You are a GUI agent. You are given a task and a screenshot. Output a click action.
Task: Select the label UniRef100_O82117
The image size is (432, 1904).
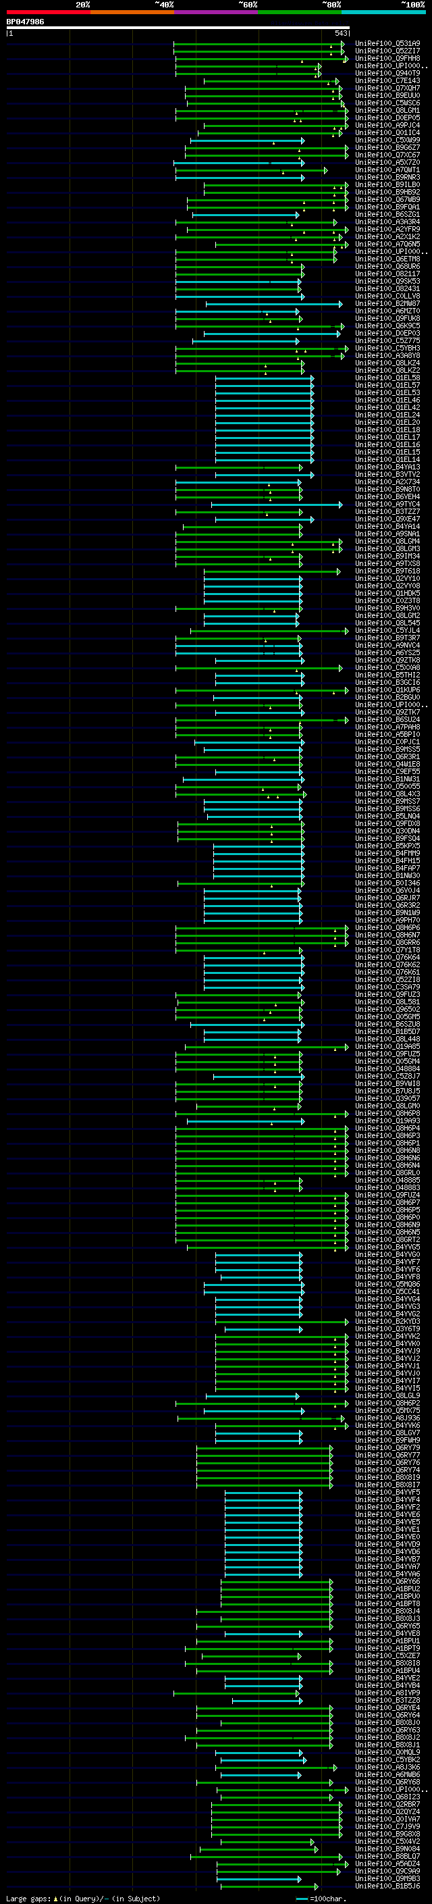point(387,274)
